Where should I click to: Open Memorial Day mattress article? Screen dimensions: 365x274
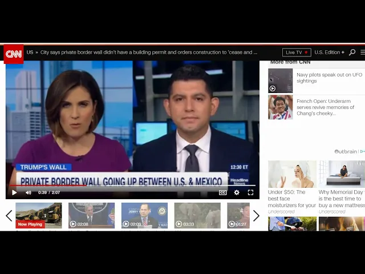click(341, 199)
